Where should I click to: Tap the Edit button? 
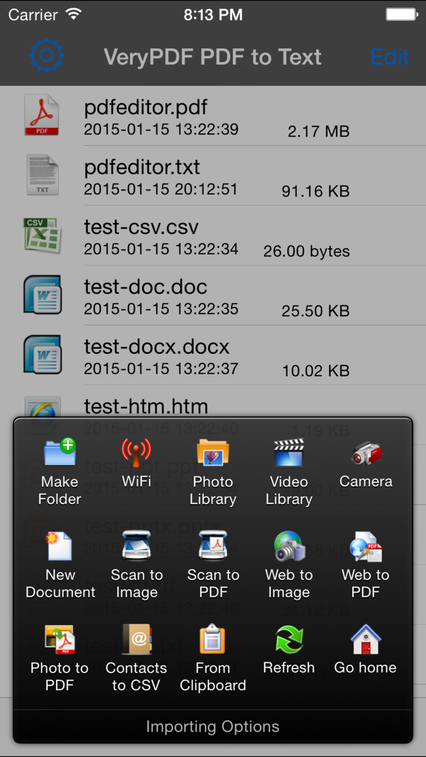(x=389, y=56)
